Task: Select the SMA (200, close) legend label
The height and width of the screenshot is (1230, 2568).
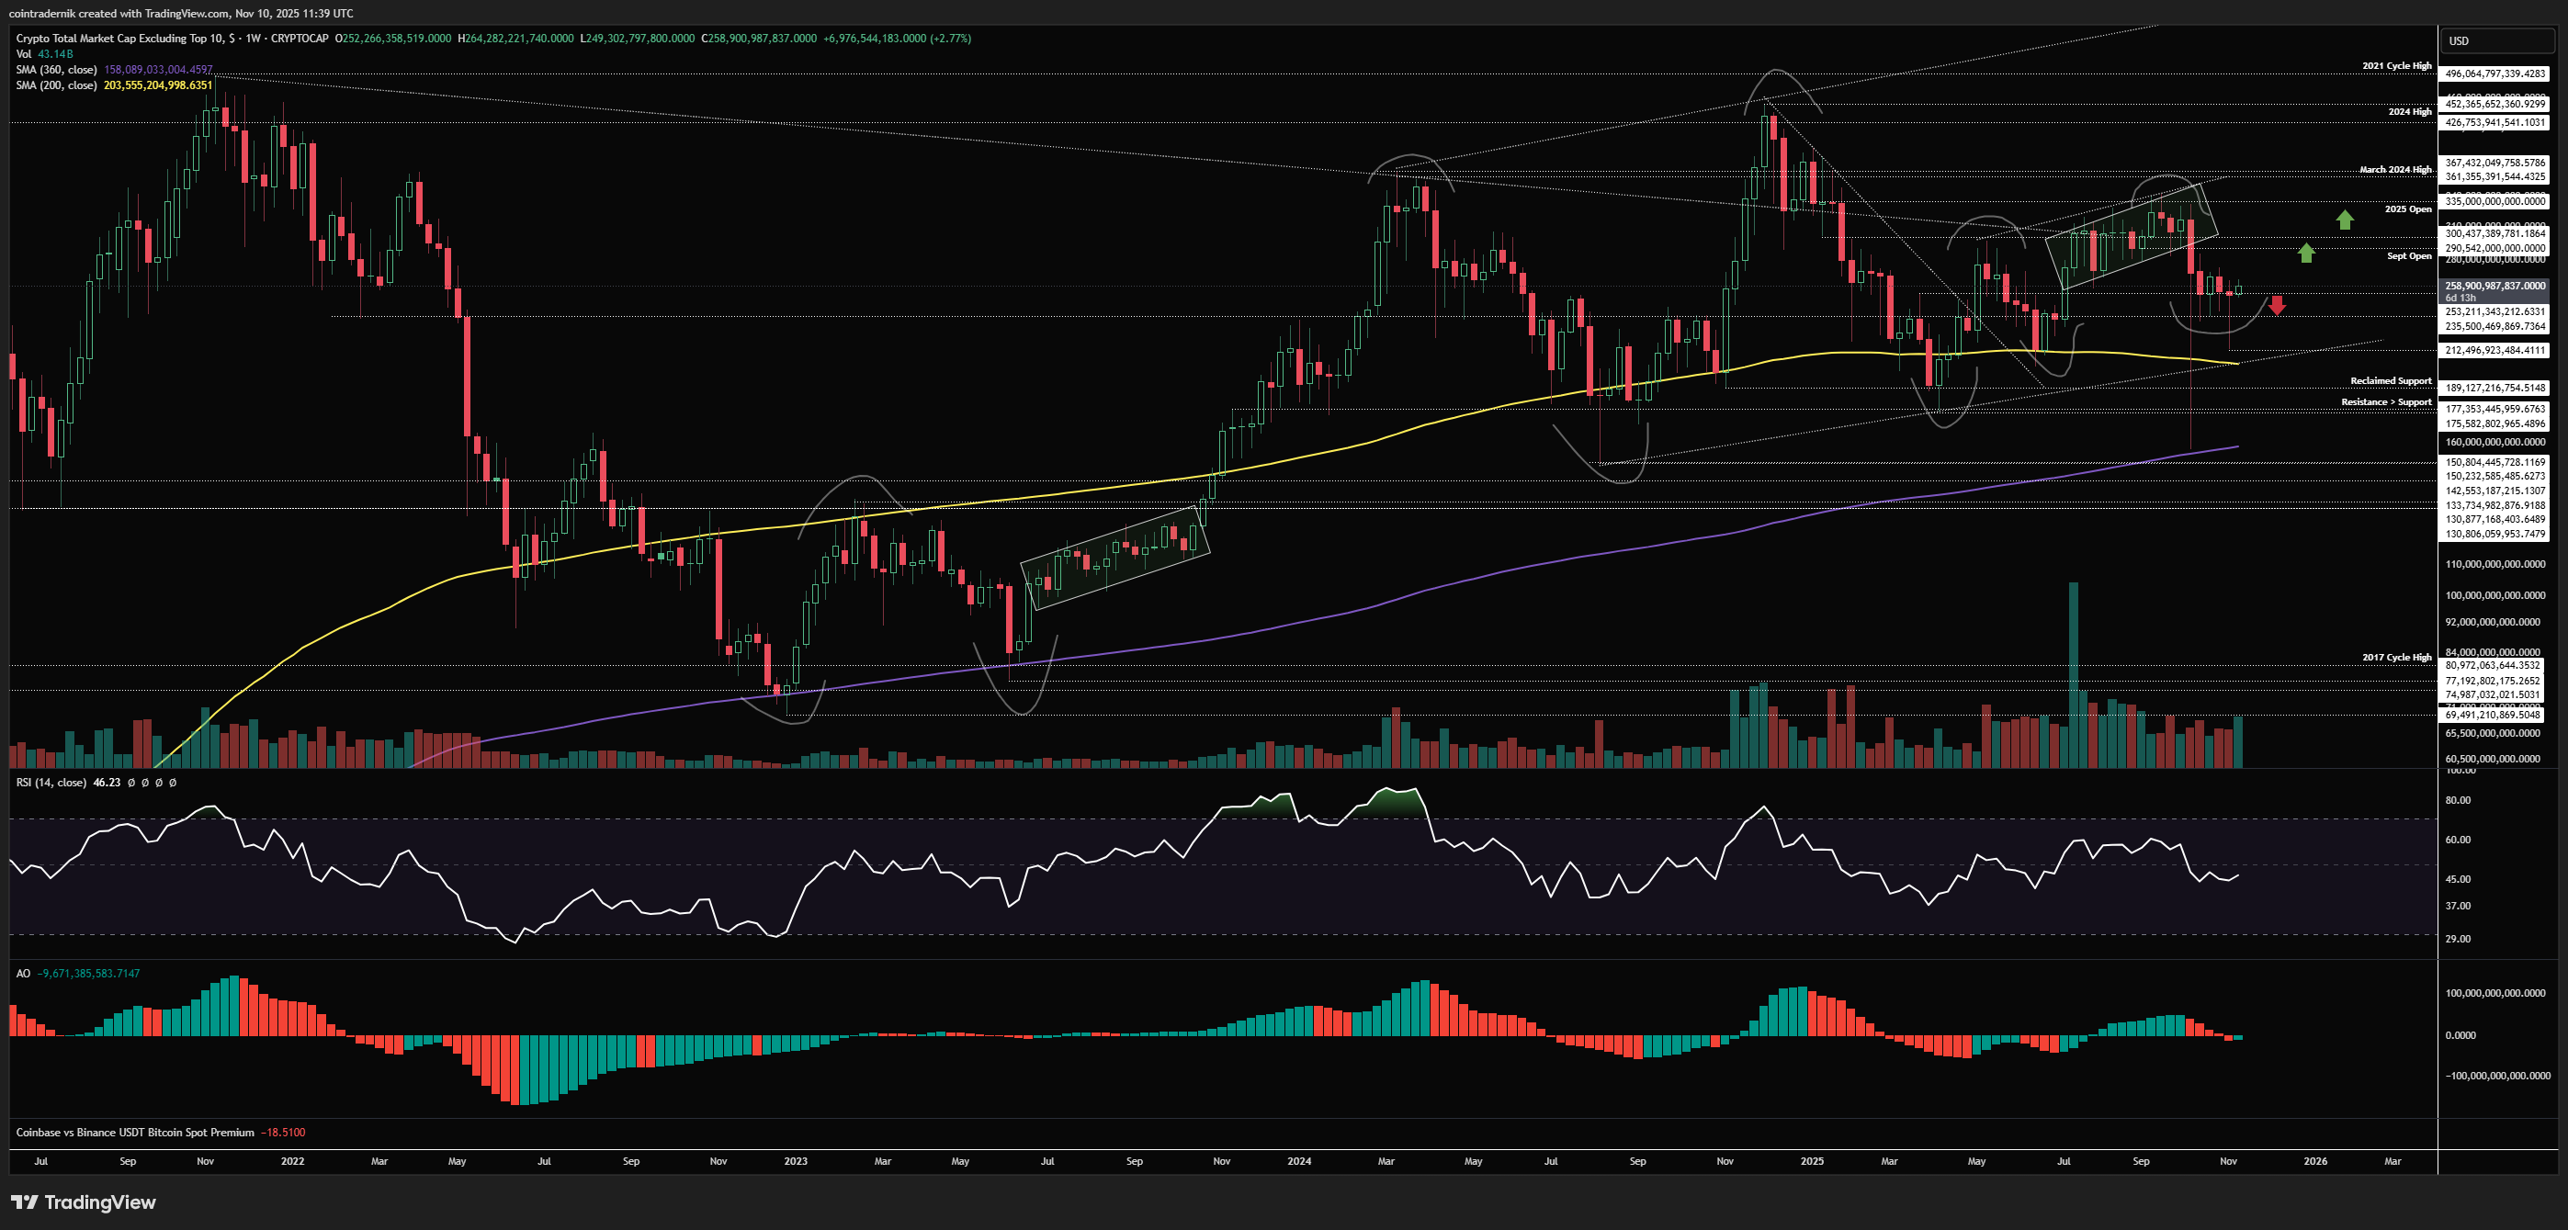Action: point(57,85)
